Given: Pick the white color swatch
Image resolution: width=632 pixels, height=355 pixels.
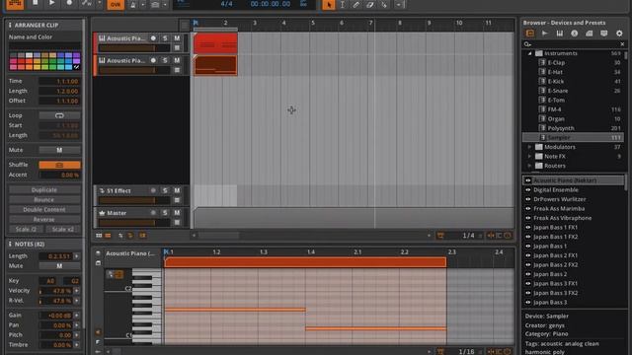Looking at the screenshot, I should click(29, 55).
